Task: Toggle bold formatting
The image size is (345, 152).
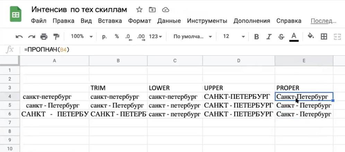Action: point(256,37)
